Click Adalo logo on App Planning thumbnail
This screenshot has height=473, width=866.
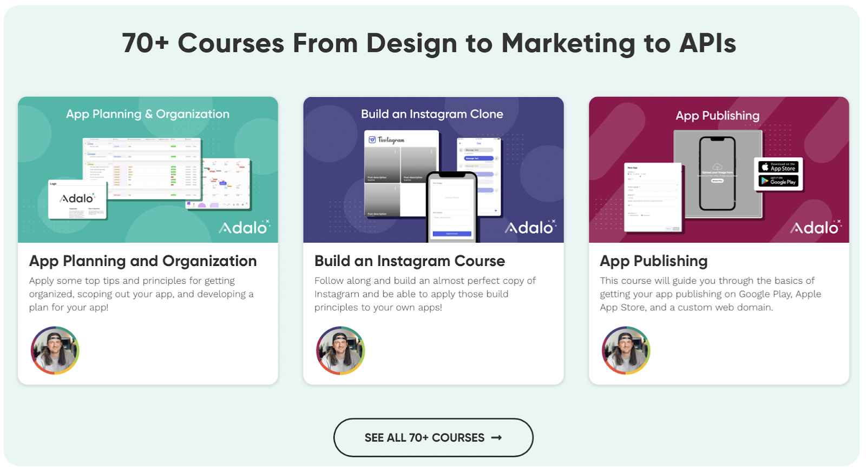coord(244,228)
